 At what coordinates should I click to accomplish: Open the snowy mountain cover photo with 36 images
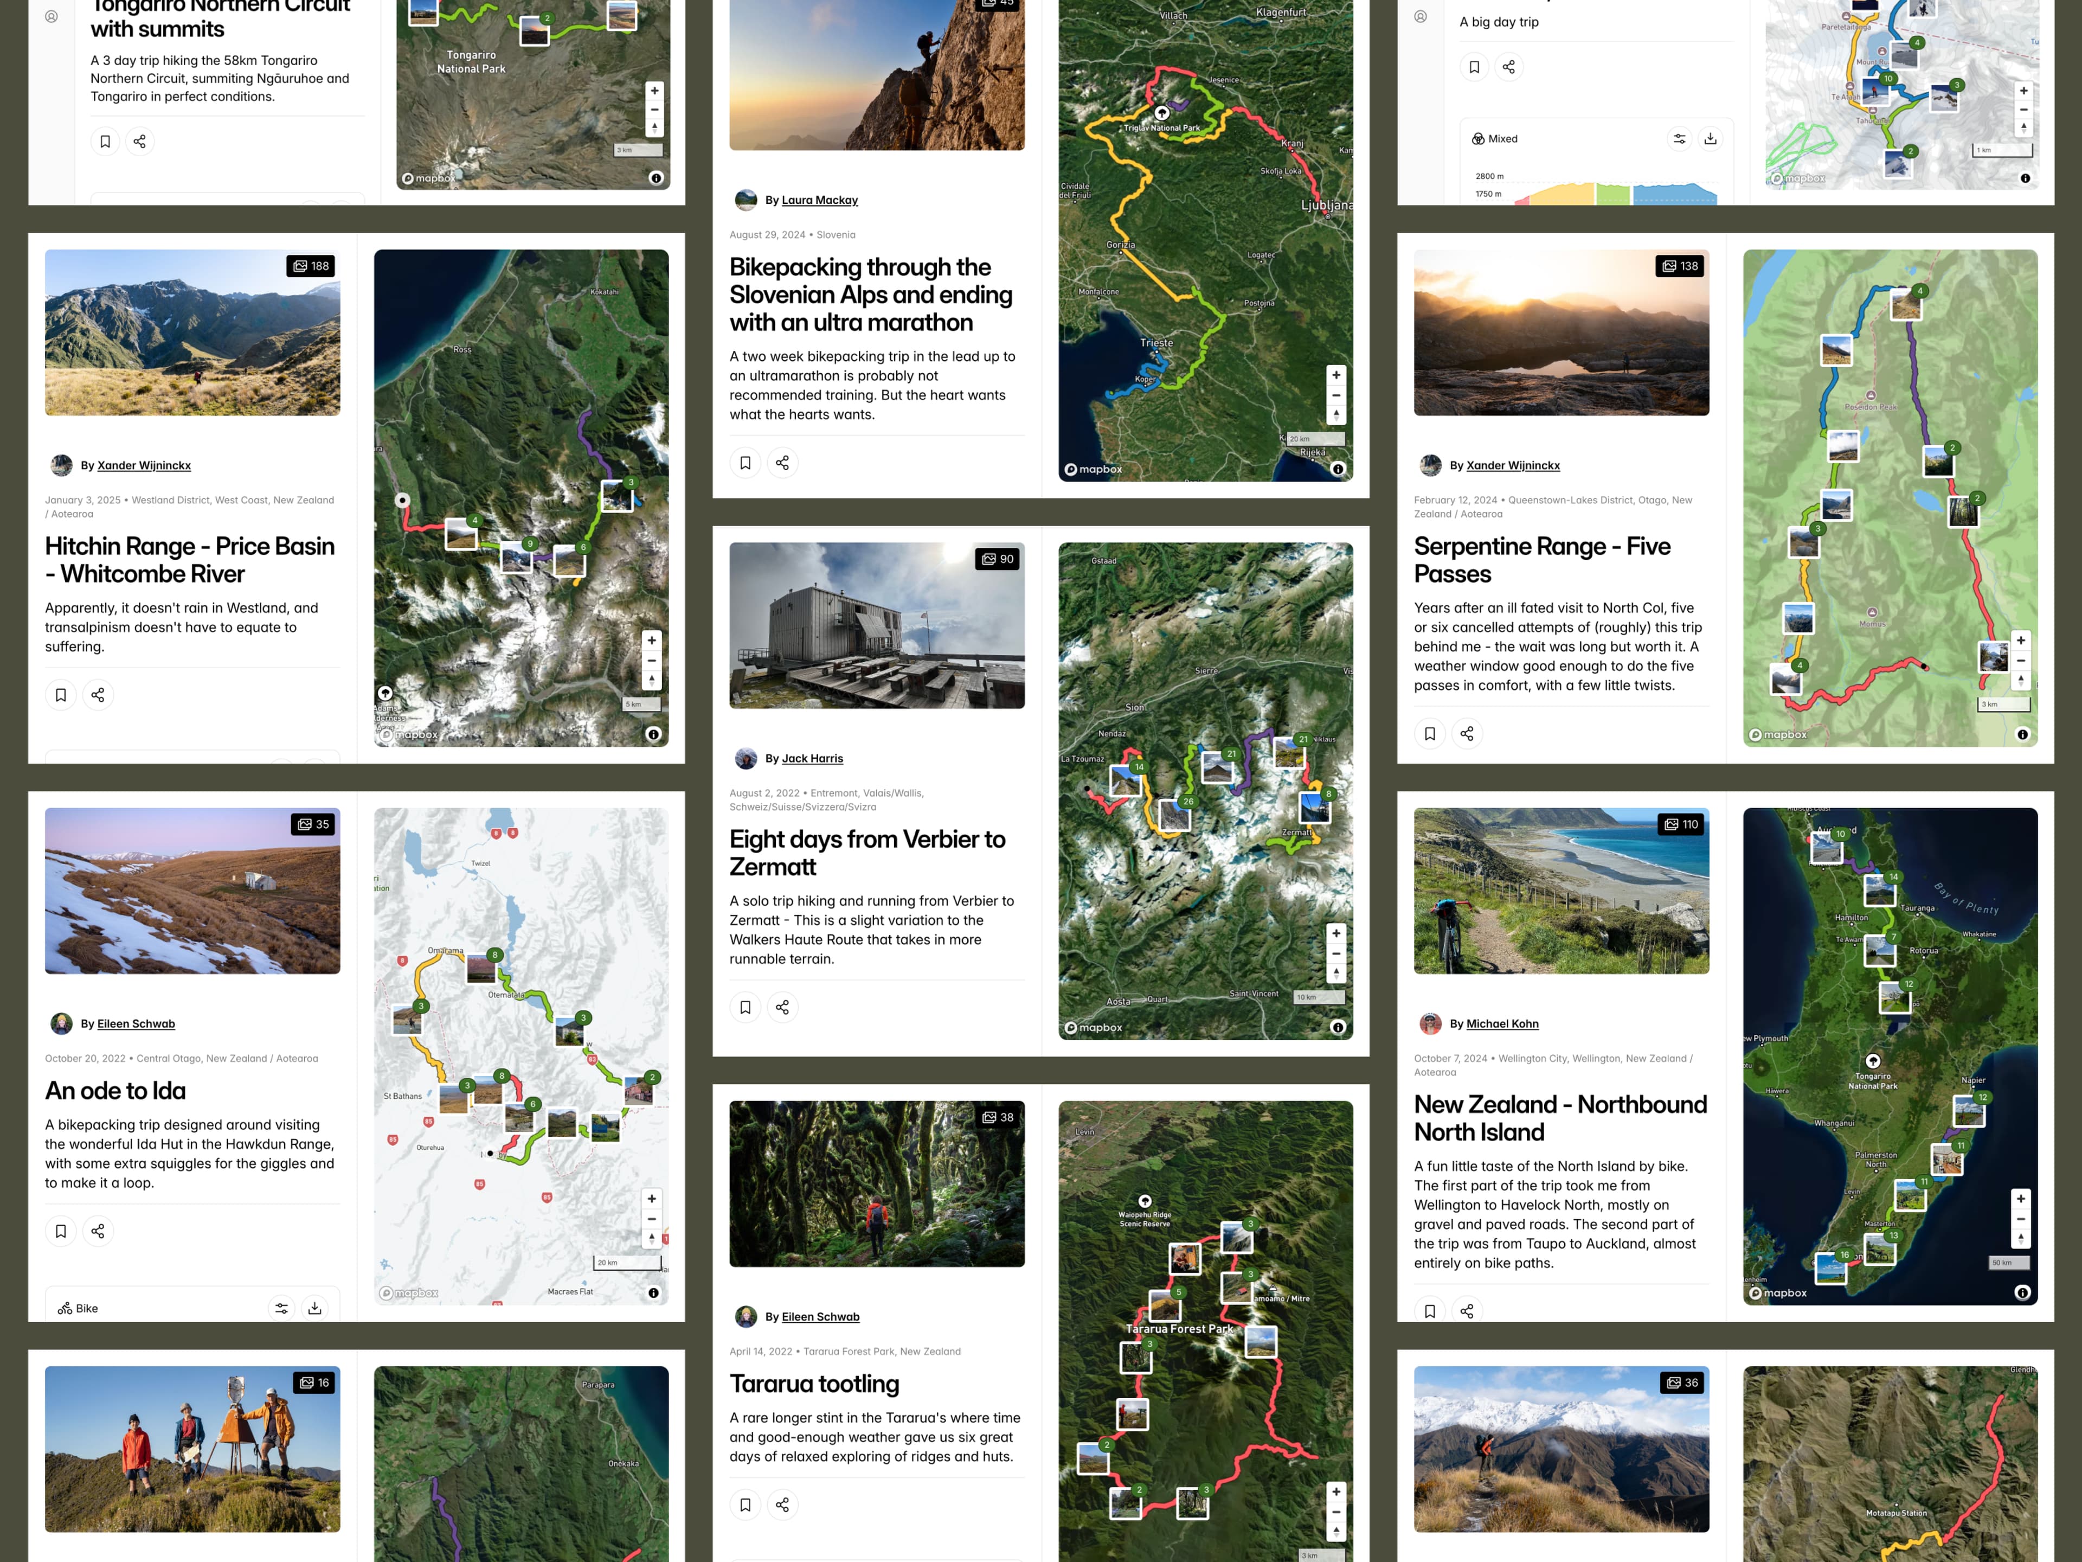1562,1449
